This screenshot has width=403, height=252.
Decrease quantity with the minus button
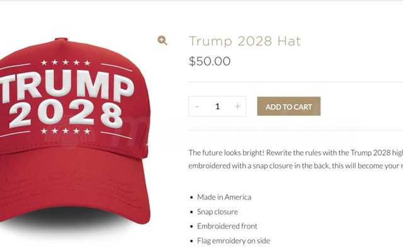[197, 106]
